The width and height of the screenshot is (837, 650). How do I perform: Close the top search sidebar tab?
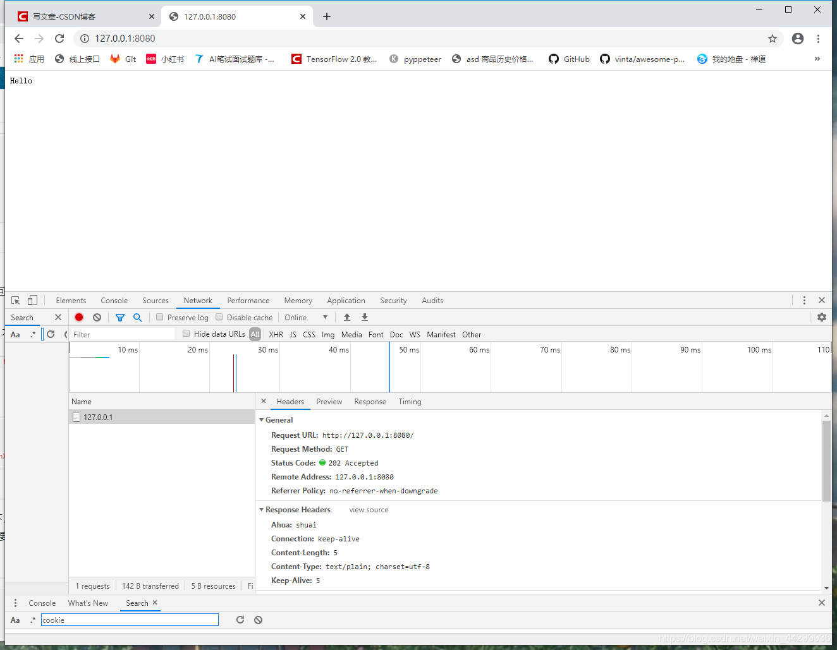click(58, 317)
